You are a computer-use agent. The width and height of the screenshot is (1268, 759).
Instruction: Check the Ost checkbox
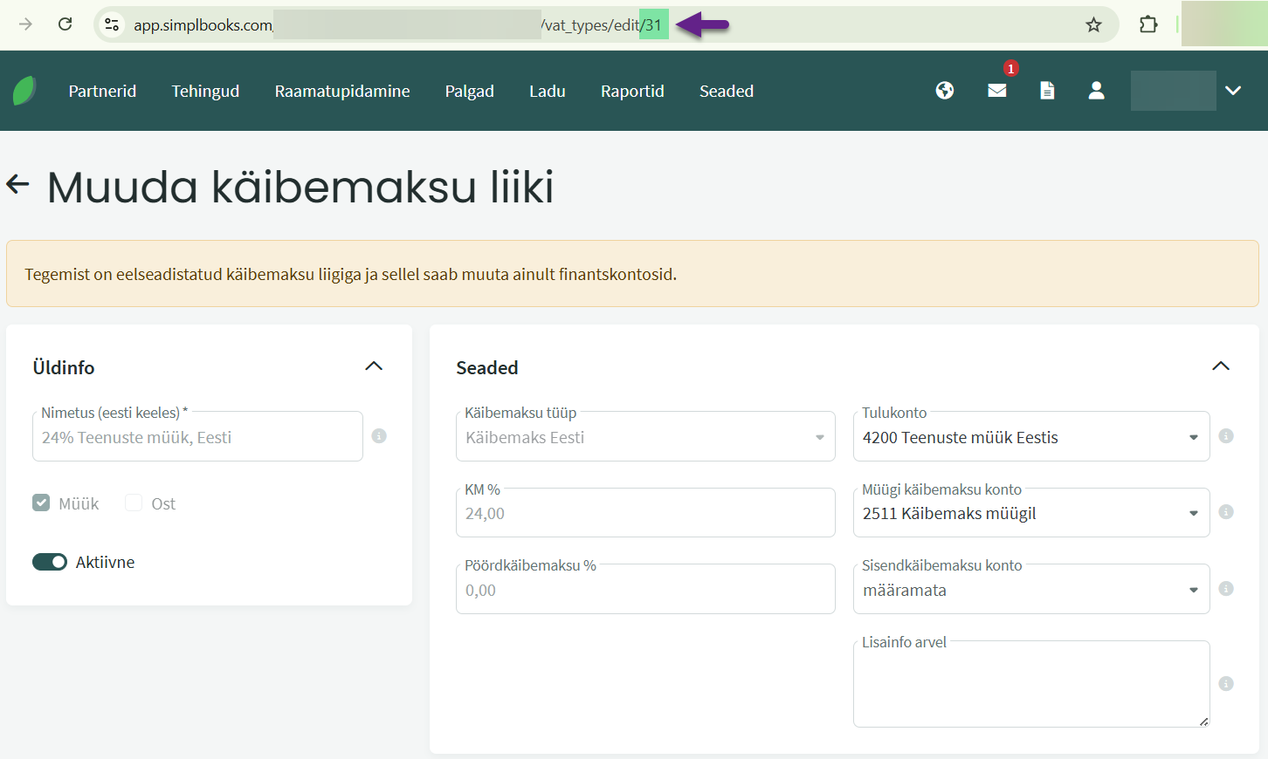[134, 503]
